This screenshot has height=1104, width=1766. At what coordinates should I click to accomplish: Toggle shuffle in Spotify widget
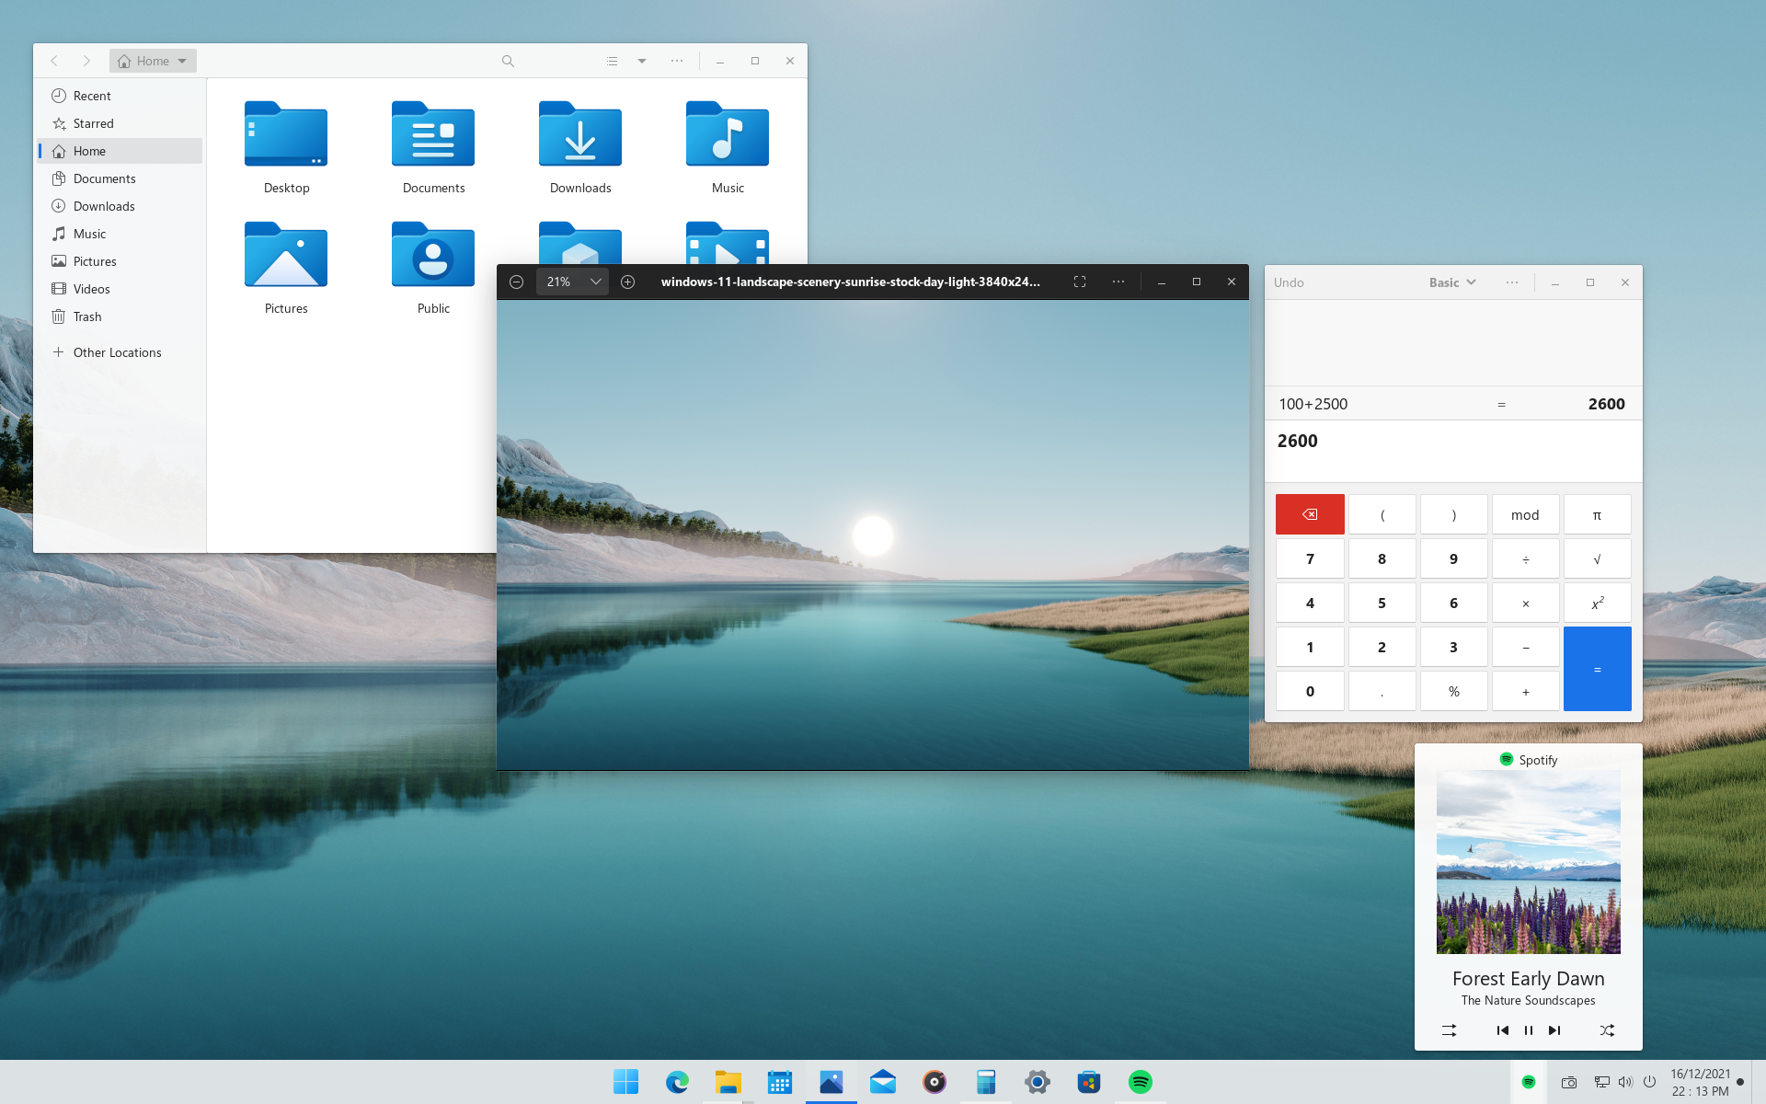pyautogui.click(x=1607, y=1030)
